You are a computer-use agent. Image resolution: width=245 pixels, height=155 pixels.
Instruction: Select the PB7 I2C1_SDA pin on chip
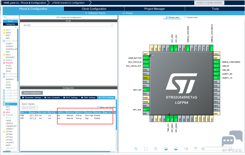(x=172, y=48)
